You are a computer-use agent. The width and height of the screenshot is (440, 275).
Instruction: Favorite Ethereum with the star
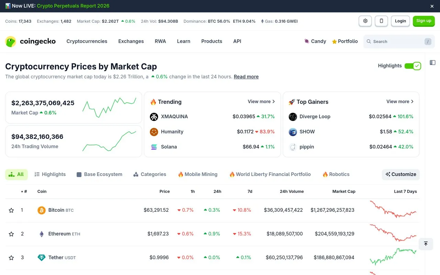point(11,234)
